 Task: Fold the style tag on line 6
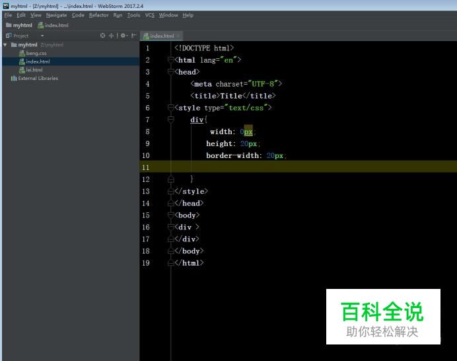(171, 108)
